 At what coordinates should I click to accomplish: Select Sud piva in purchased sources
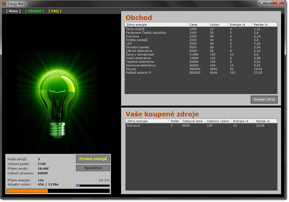click(x=133, y=126)
